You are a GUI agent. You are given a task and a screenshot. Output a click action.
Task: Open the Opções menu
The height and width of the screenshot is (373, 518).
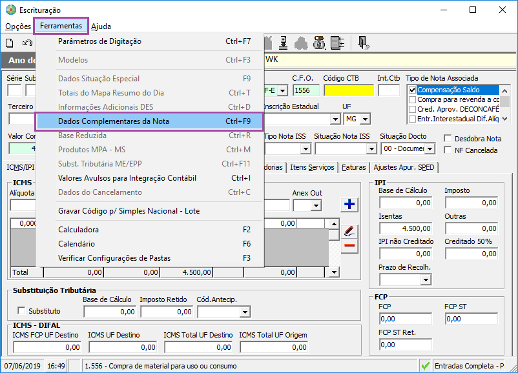pos(18,26)
